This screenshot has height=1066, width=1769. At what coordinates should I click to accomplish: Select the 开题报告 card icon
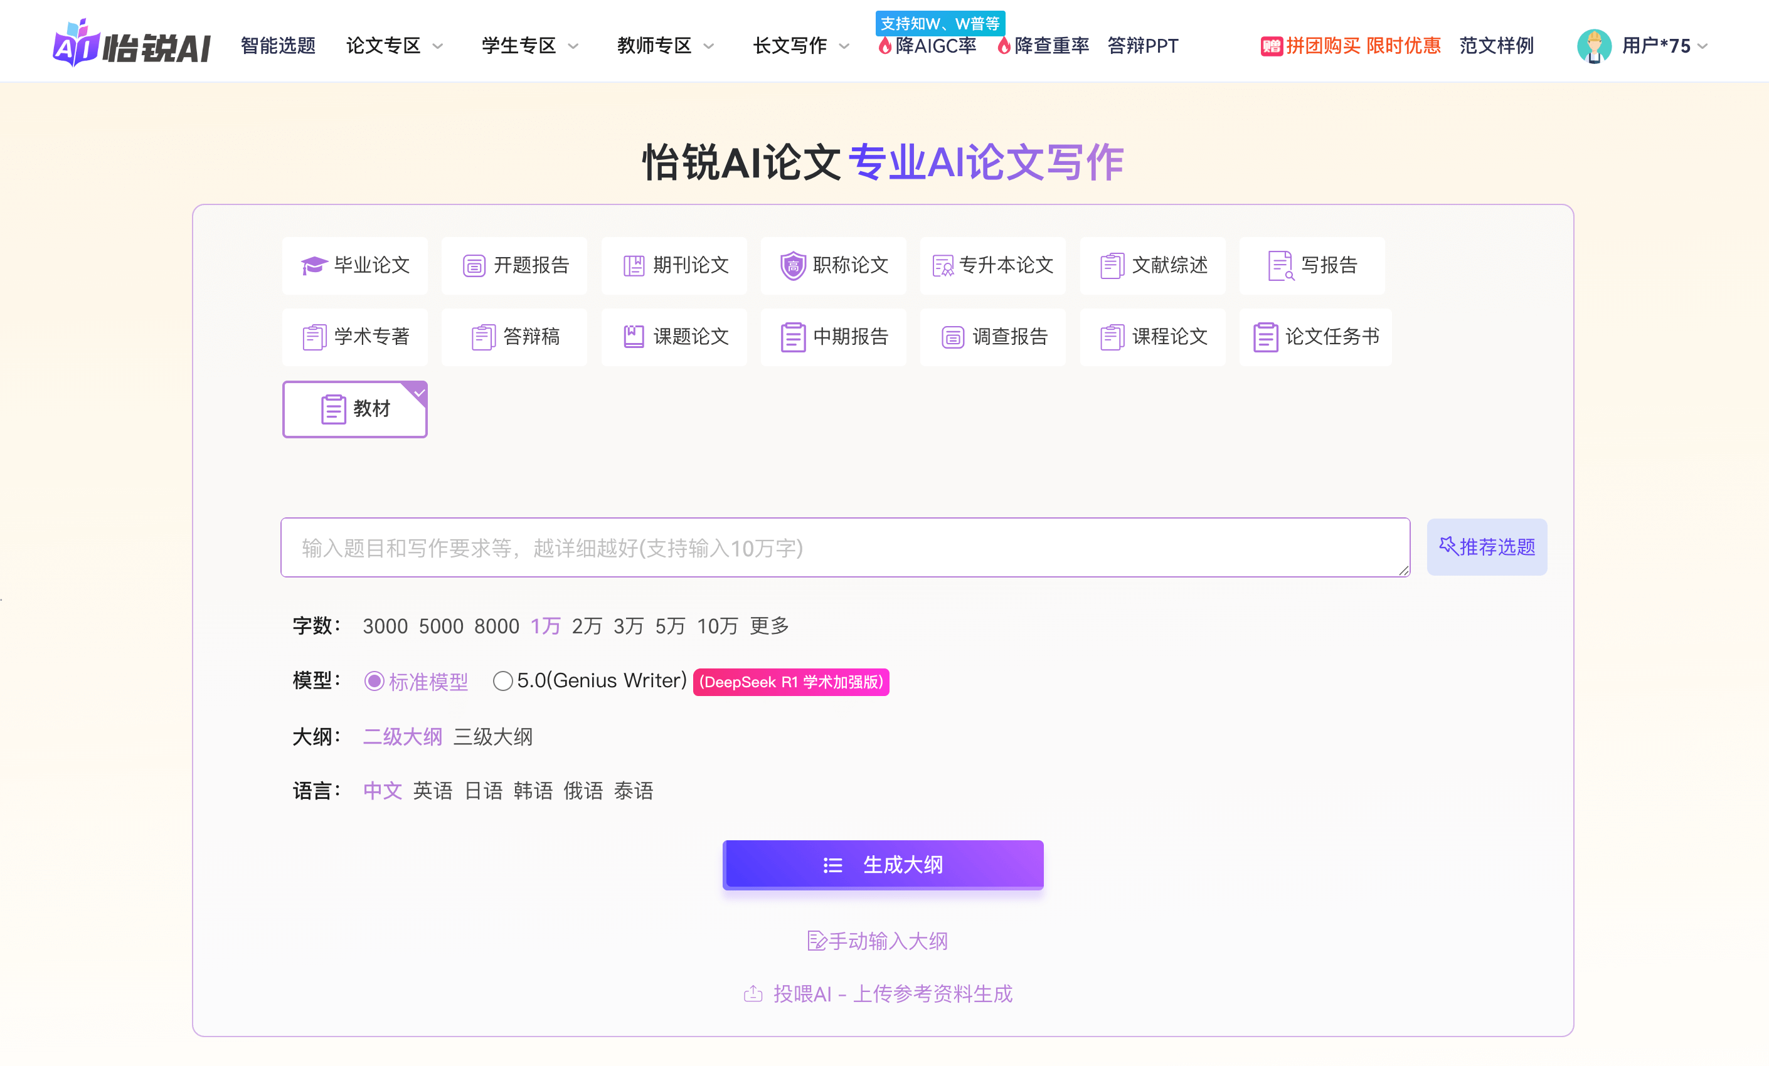pos(474,265)
